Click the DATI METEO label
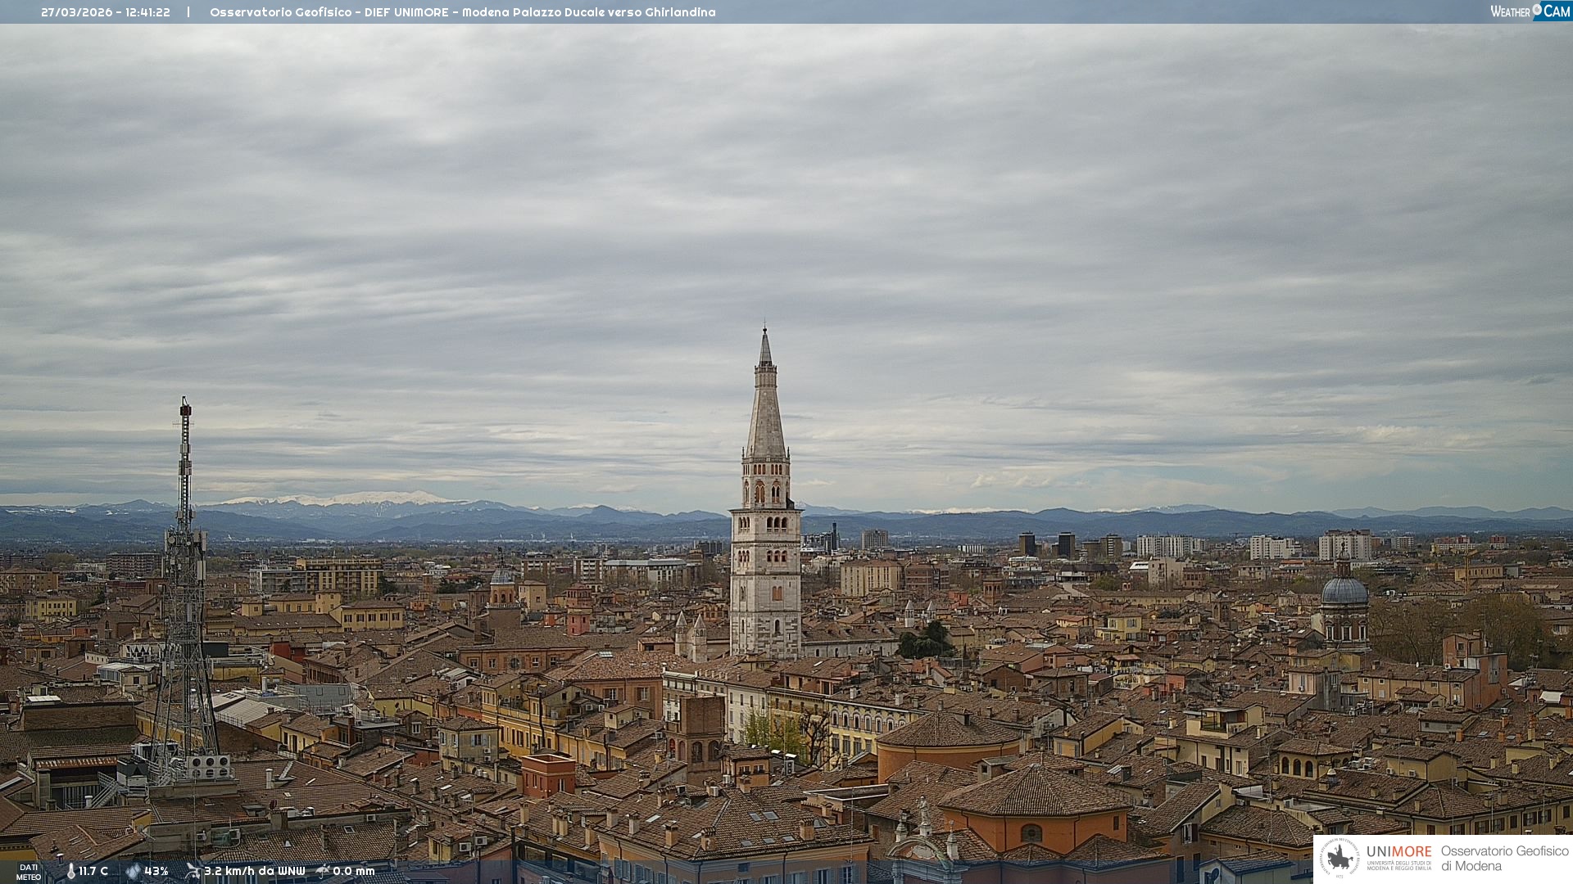 tap(29, 872)
